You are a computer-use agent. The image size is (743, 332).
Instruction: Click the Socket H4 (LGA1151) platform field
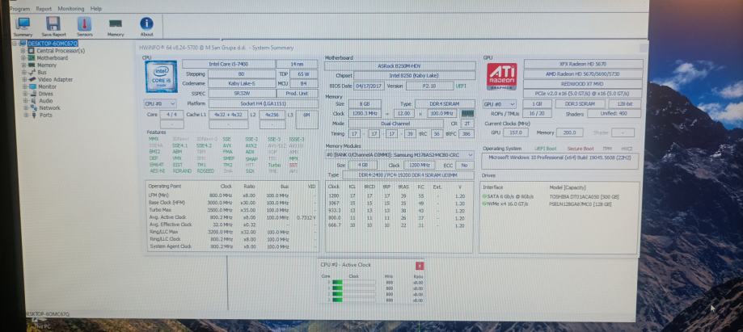264,103
